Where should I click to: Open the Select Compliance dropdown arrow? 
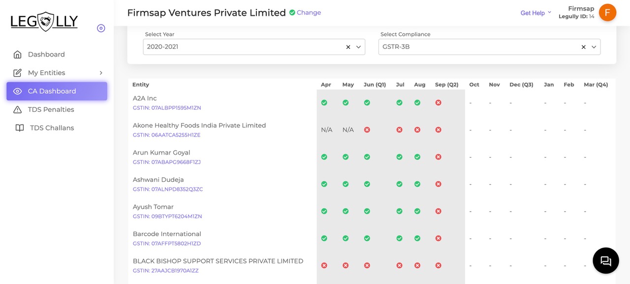click(594, 47)
